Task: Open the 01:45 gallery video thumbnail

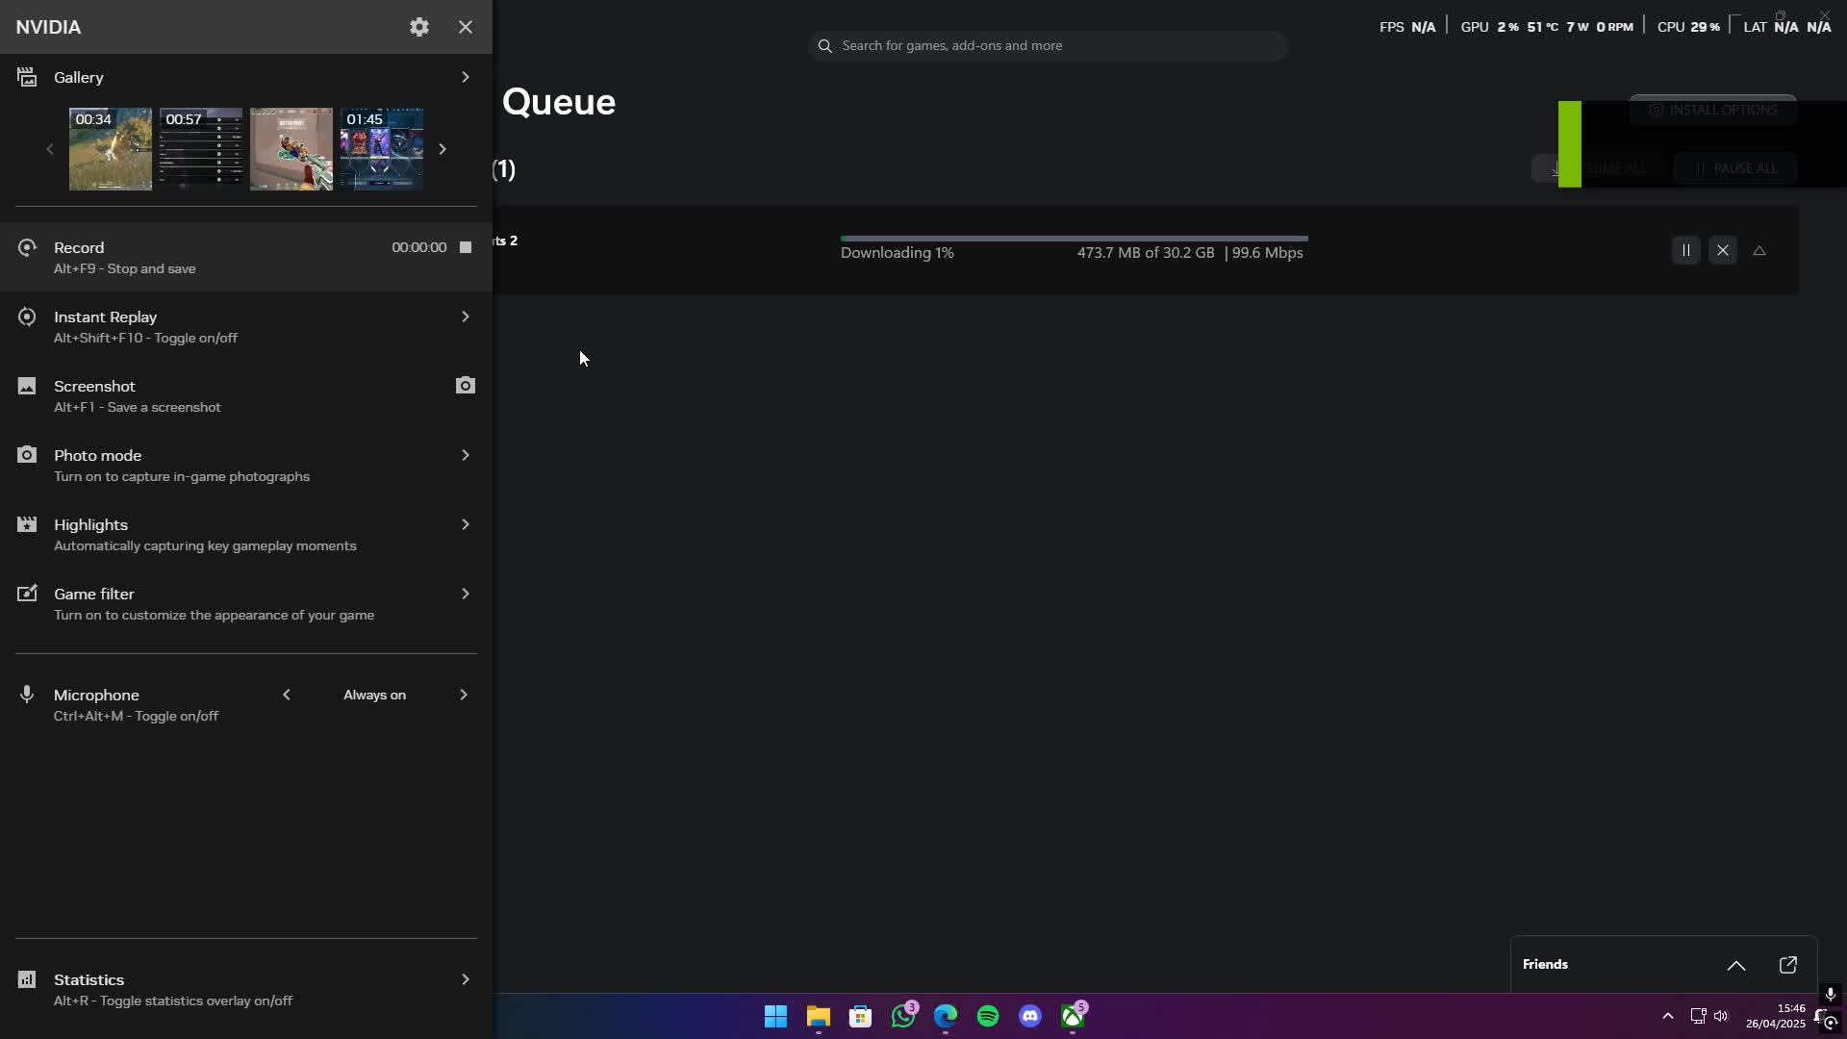Action: pos(382,149)
